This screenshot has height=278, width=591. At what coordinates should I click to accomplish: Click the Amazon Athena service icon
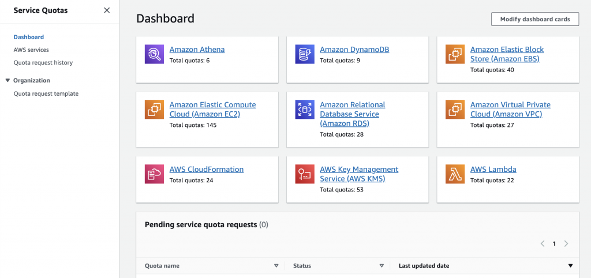tap(154, 54)
